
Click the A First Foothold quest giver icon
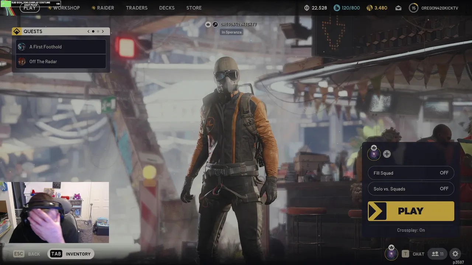coord(22,47)
